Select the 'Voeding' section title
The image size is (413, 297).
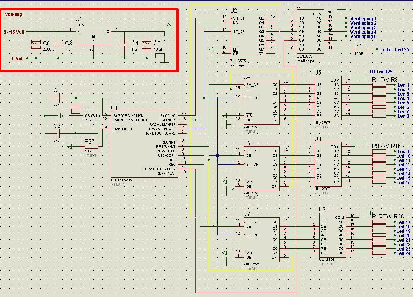point(14,14)
